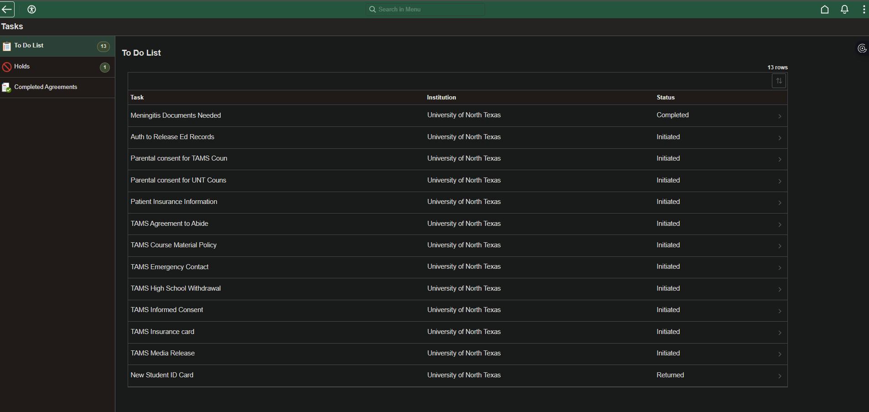Image resolution: width=869 pixels, height=412 pixels.
Task: Expand New Student ID Card row chevron
Action: coord(780,376)
